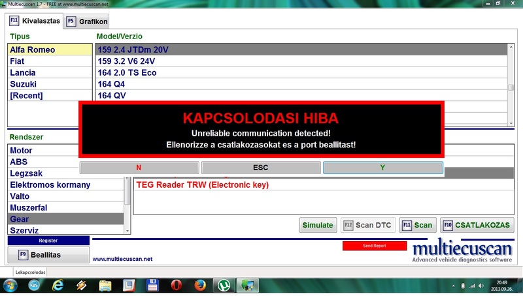
Task: Select Motor in Rendszer list
Action: (43, 151)
